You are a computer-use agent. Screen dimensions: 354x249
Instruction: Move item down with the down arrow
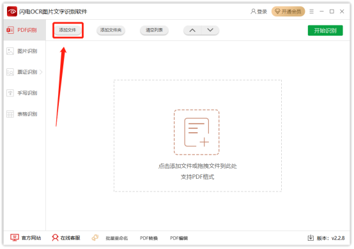click(210, 30)
